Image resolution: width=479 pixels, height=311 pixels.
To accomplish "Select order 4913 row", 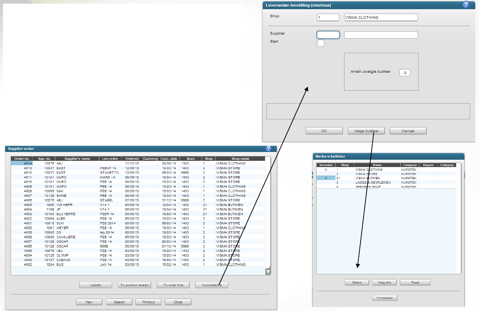I will pyautogui.click(x=138, y=168).
